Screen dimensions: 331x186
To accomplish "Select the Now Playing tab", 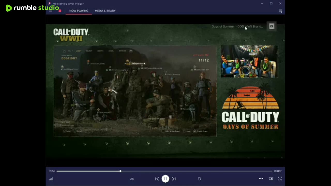I will click(79, 11).
